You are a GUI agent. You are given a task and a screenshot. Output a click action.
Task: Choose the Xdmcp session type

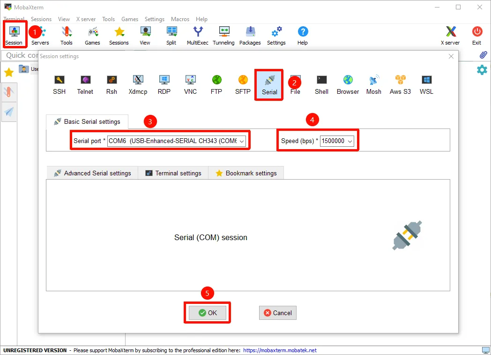(138, 84)
